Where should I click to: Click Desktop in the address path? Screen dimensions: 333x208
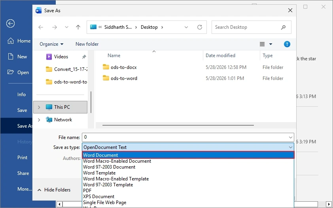[x=149, y=27]
